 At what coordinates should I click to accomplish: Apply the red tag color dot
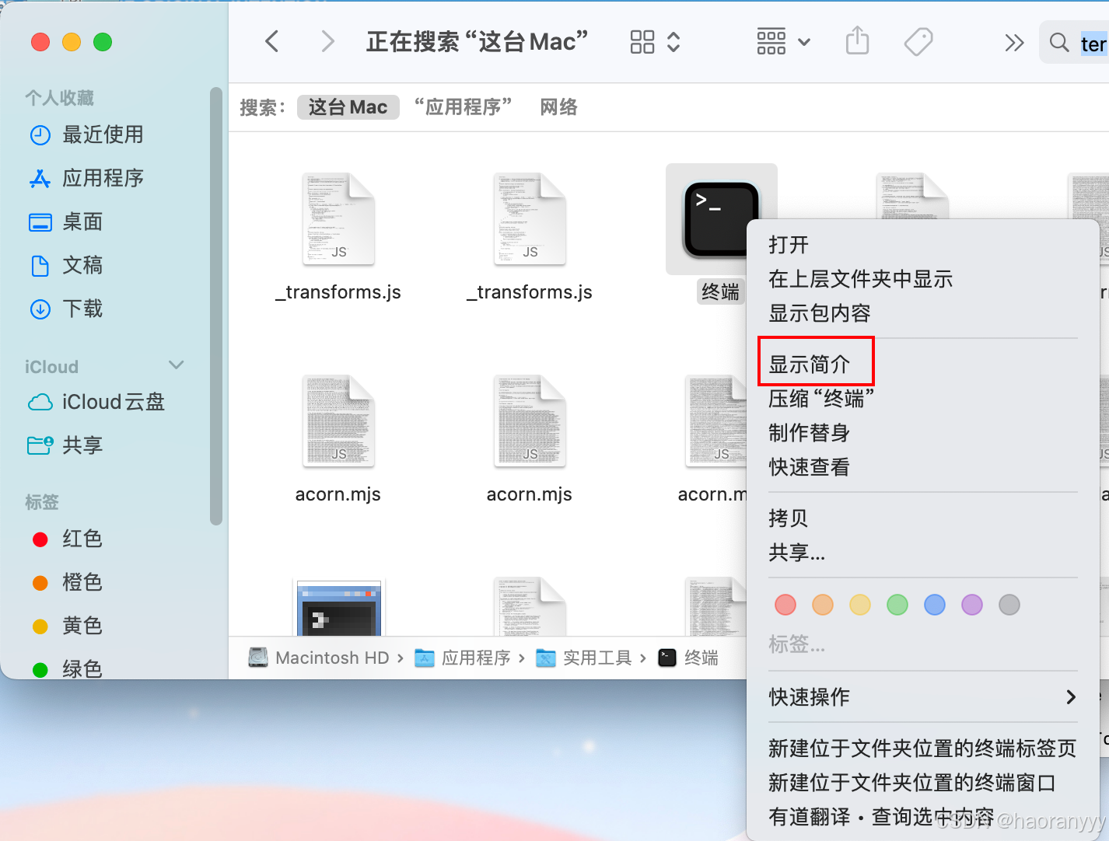pos(785,605)
